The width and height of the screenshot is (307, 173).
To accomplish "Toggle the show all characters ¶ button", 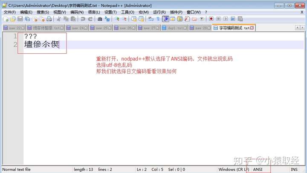I will (x=158, y=19).
